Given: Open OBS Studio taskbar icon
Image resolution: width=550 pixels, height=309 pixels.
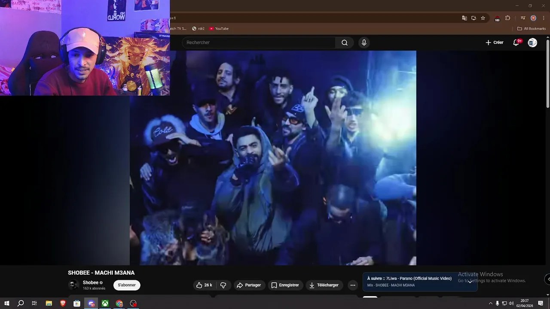Looking at the screenshot, I should tap(134, 303).
